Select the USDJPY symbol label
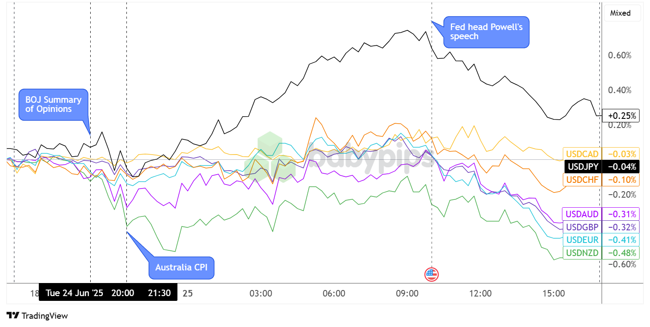This screenshot has width=650, height=327. (582, 166)
